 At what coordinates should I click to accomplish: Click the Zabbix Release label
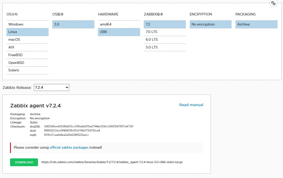(x=17, y=88)
